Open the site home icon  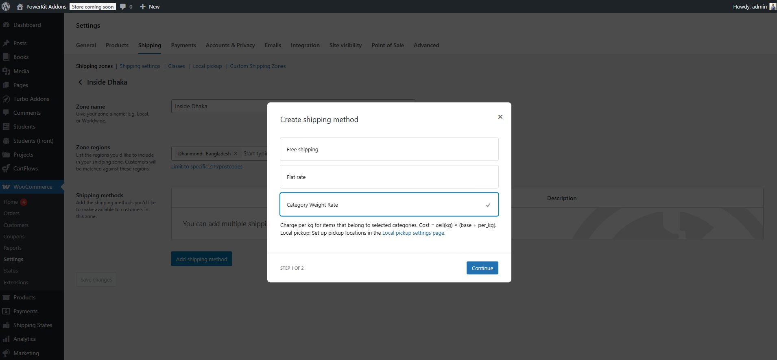click(20, 7)
